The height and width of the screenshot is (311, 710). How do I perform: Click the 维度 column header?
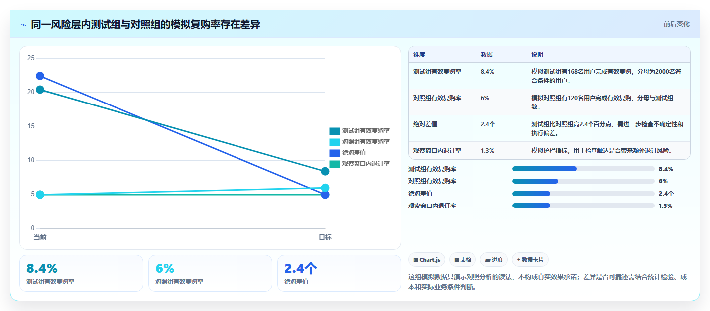(x=419, y=54)
